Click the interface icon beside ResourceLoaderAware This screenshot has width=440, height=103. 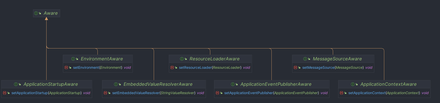[x=182, y=59]
